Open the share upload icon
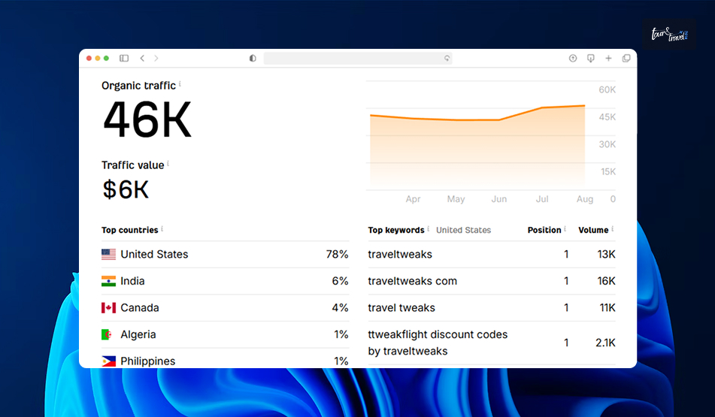Screen dimensions: 715x417 click(x=573, y=58)
